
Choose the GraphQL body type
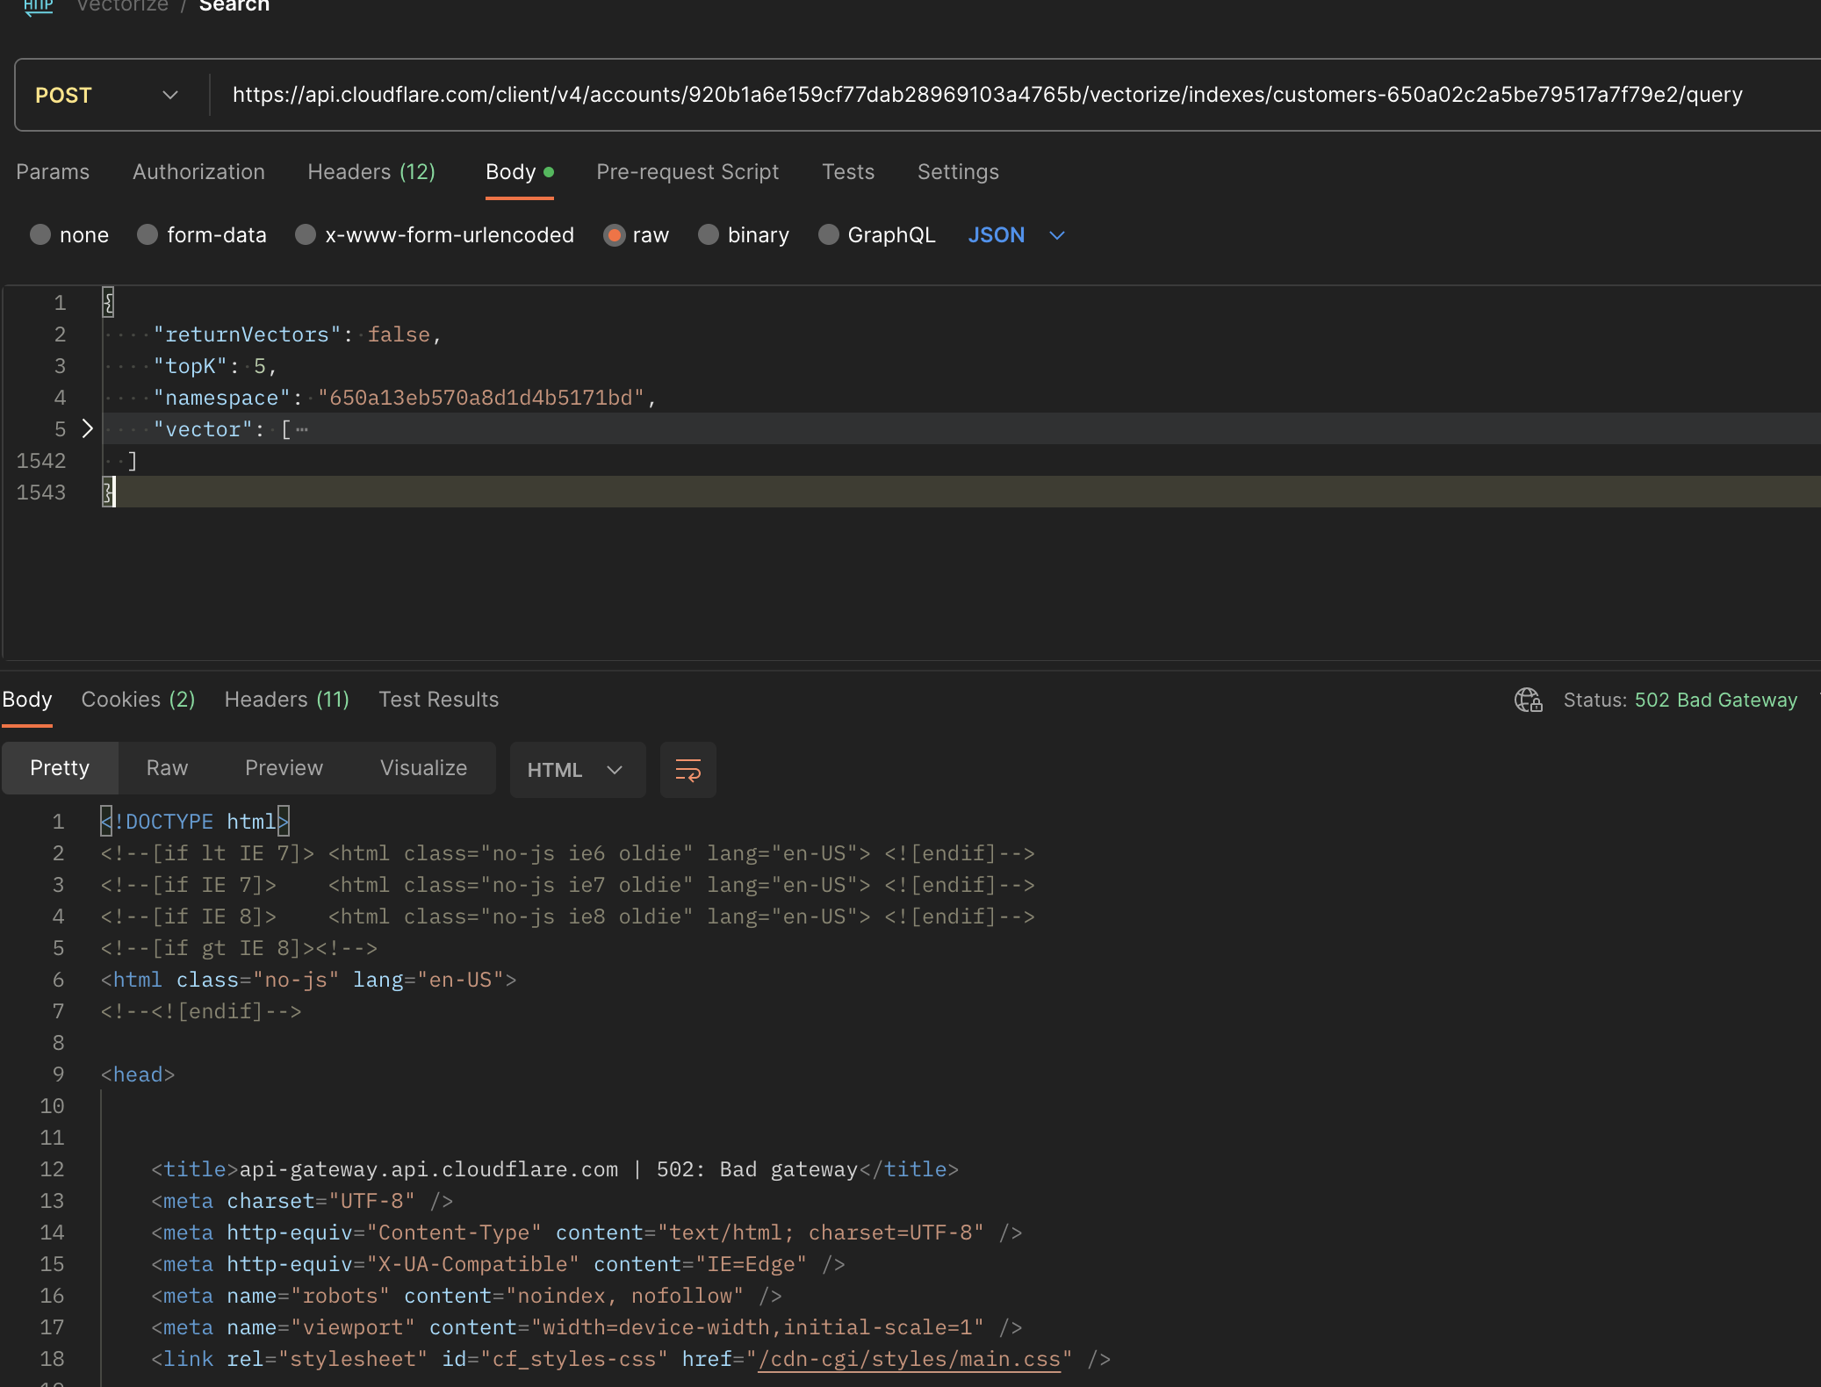(x=828, y=235)
